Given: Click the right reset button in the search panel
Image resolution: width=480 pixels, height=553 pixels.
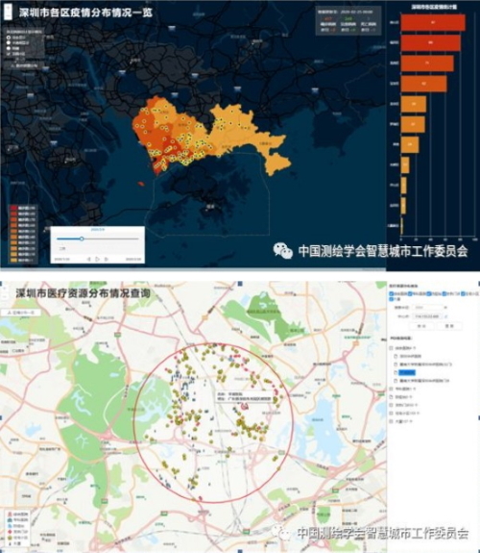Looking at the screenshot, I should (x=449, y=326).
